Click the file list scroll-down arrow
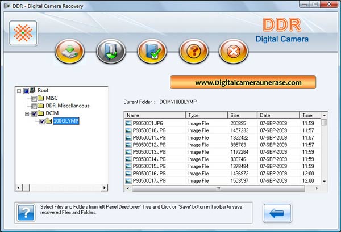The width and height of the screenshot is (341, 232). point(325,181)
